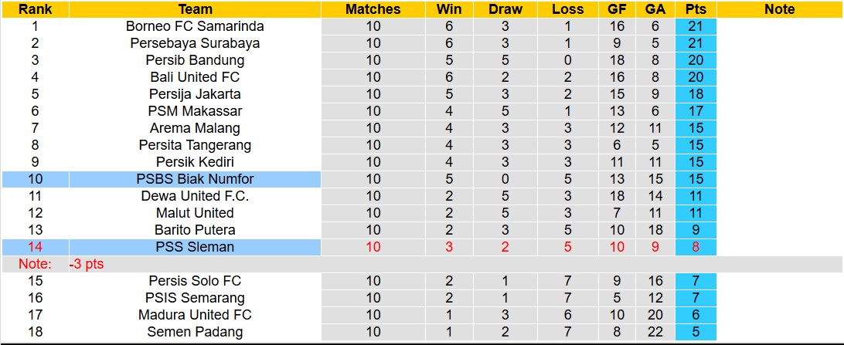Click on Semen Padang team name
The width and height of the screenshot is (844, 345).
[x=195, y=332]
